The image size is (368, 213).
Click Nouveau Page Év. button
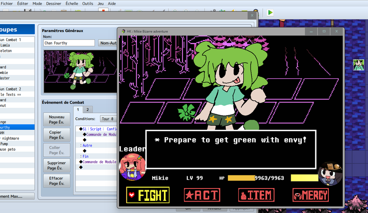coord(56,120)
